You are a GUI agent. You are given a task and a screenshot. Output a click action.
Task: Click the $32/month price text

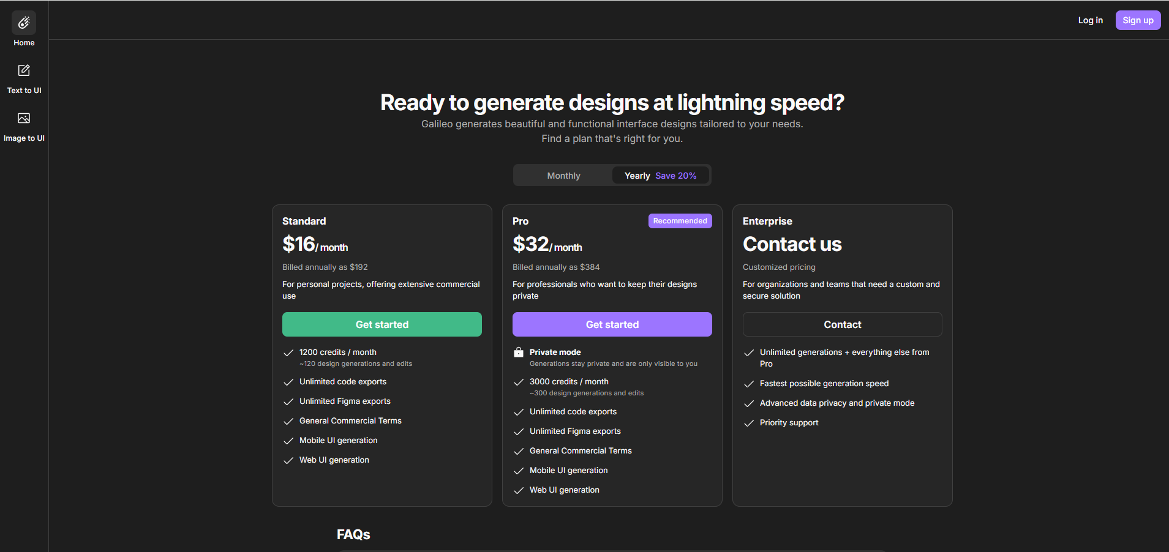(x=547, y=244)
